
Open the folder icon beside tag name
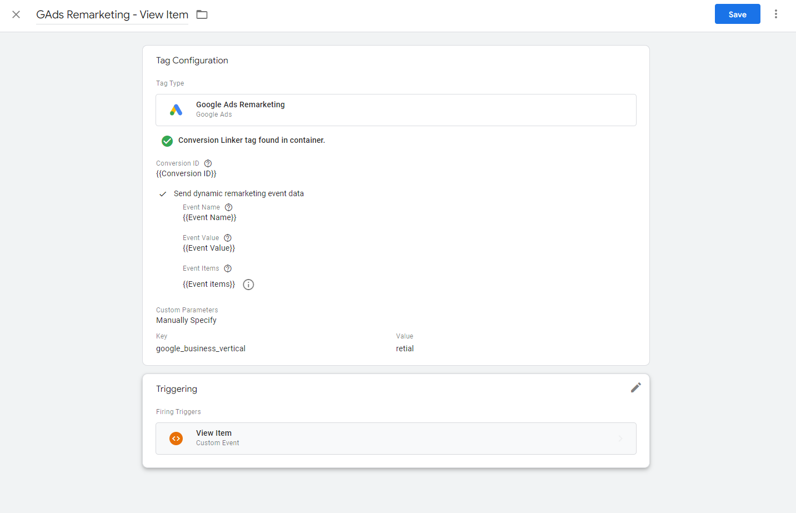[202, 14]
